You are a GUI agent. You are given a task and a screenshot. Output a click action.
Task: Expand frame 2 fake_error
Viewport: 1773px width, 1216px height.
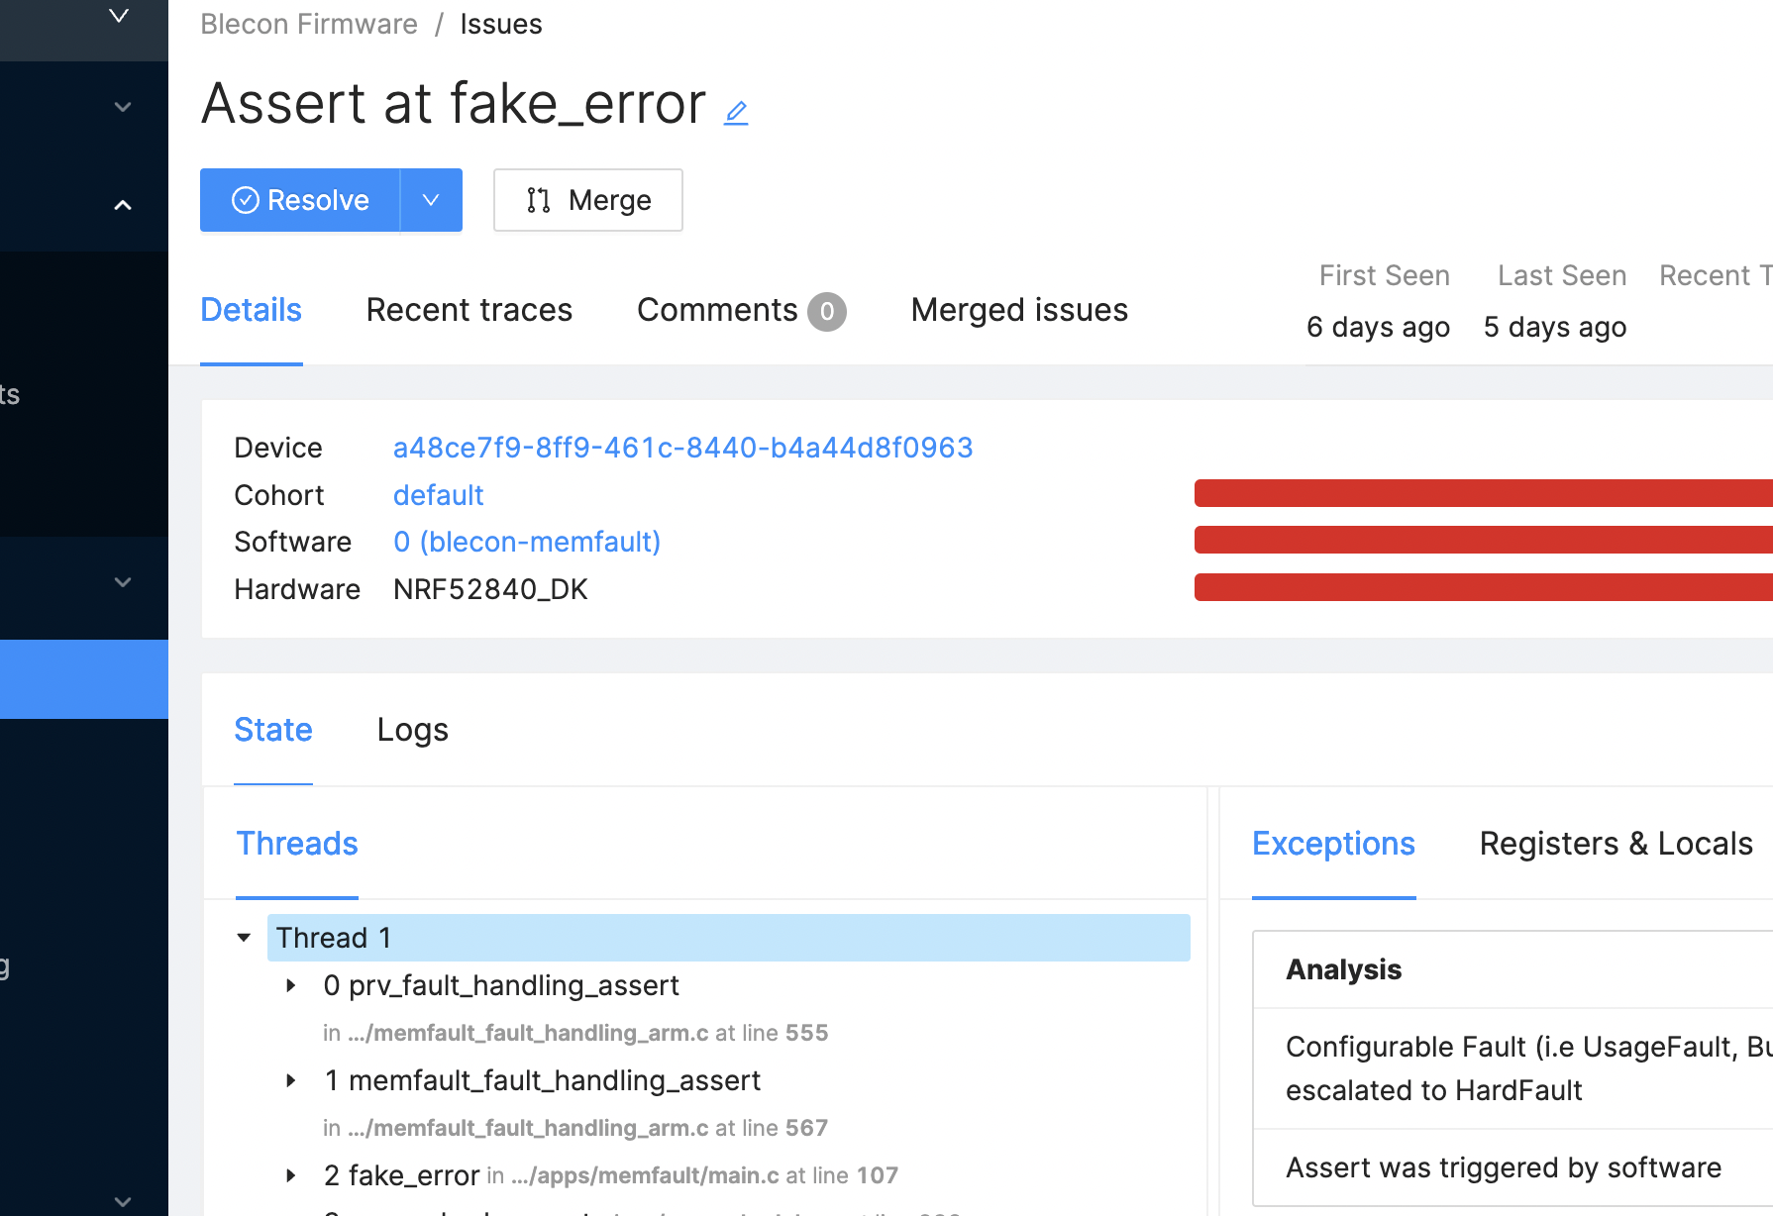tap(291, 1175)
